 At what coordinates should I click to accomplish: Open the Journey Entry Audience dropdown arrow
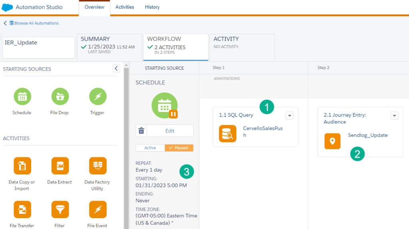pos(394,115)
